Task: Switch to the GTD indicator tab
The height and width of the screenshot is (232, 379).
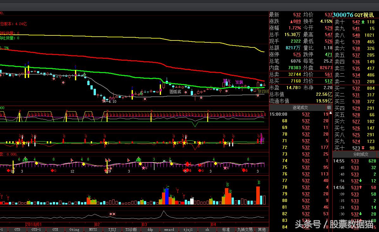Action: 17,229
